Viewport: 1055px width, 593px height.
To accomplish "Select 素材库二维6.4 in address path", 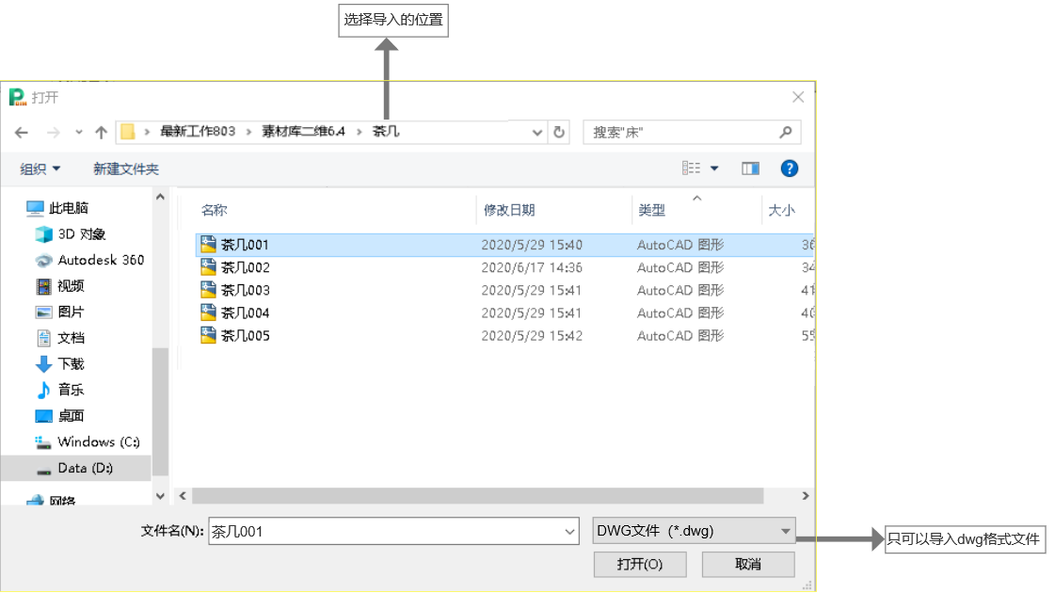I will 303,131.
